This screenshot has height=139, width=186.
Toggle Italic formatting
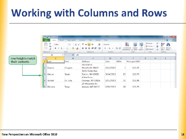pos(58,48)
